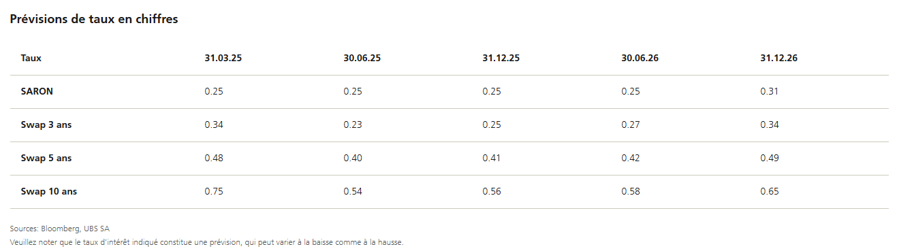Select Swap 3 ans value 0.23
Image resolution: width=899 pixels, height=251 pixels.
tap(353, 125)
